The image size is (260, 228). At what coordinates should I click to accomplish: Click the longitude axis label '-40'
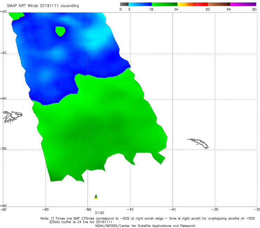point(172,209)
